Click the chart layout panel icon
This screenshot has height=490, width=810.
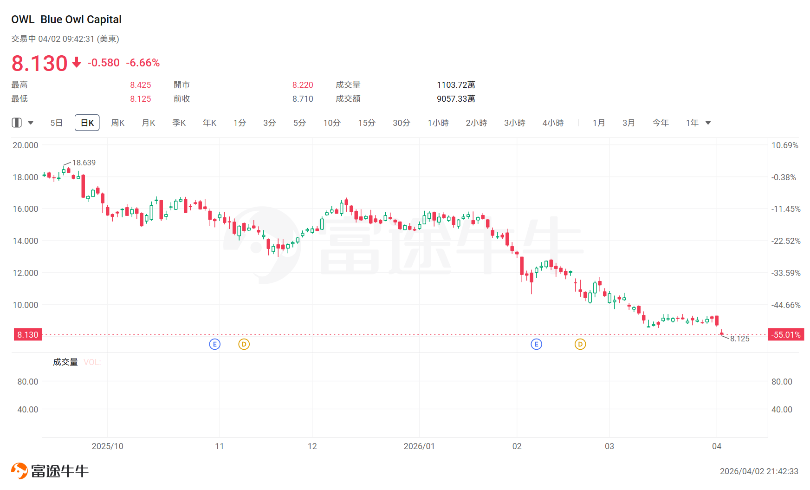[x=17, y=123]
